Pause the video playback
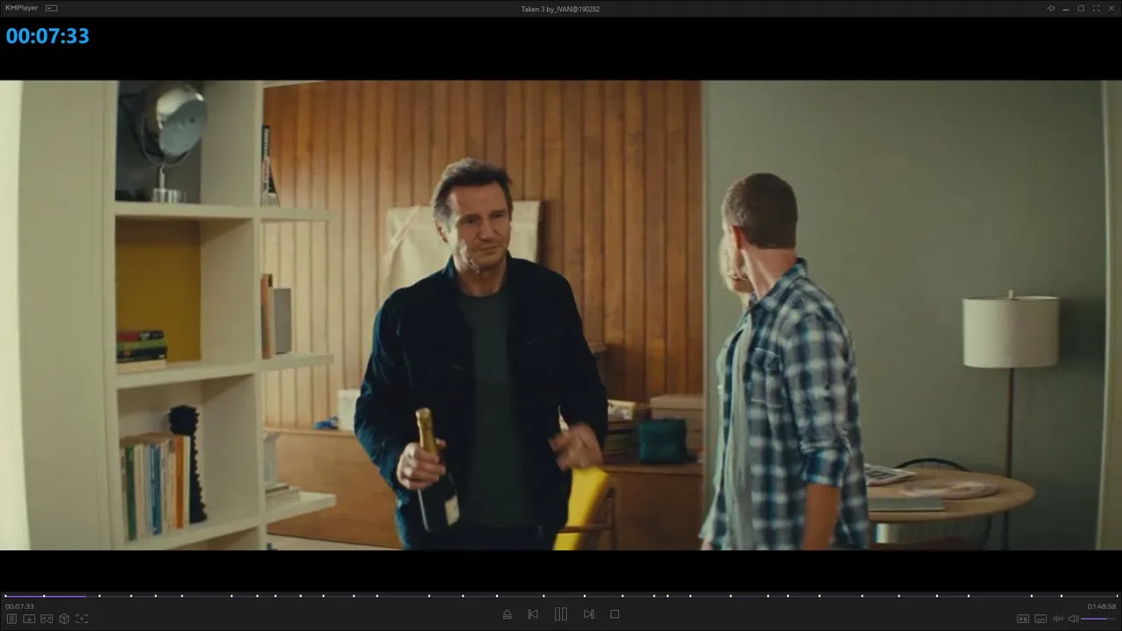The width and height of the screenshot is (1122, 631). click(561, 614)
